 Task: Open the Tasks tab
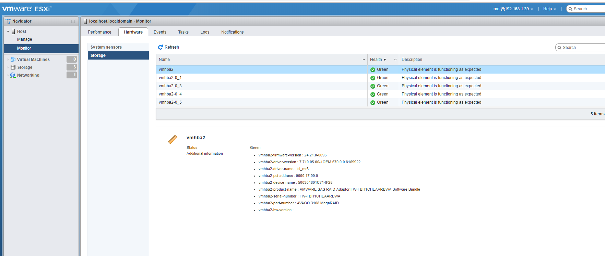coord(183,32)
